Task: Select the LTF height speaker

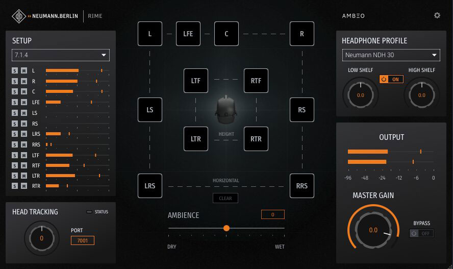Action: 196,81
